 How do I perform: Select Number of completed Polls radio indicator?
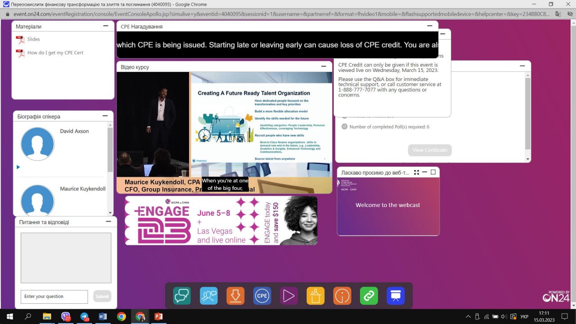pyautogui.click(x=345, y=126)
